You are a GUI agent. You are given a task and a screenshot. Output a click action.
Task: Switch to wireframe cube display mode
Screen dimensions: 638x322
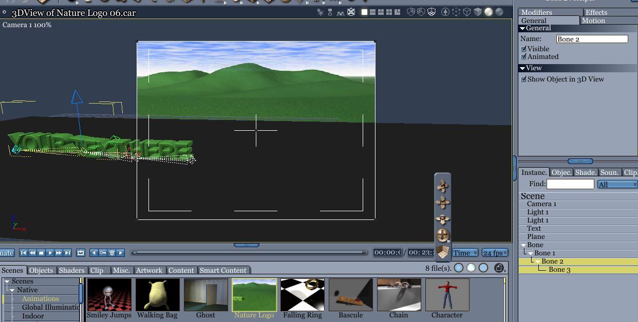tap(467, 12)
